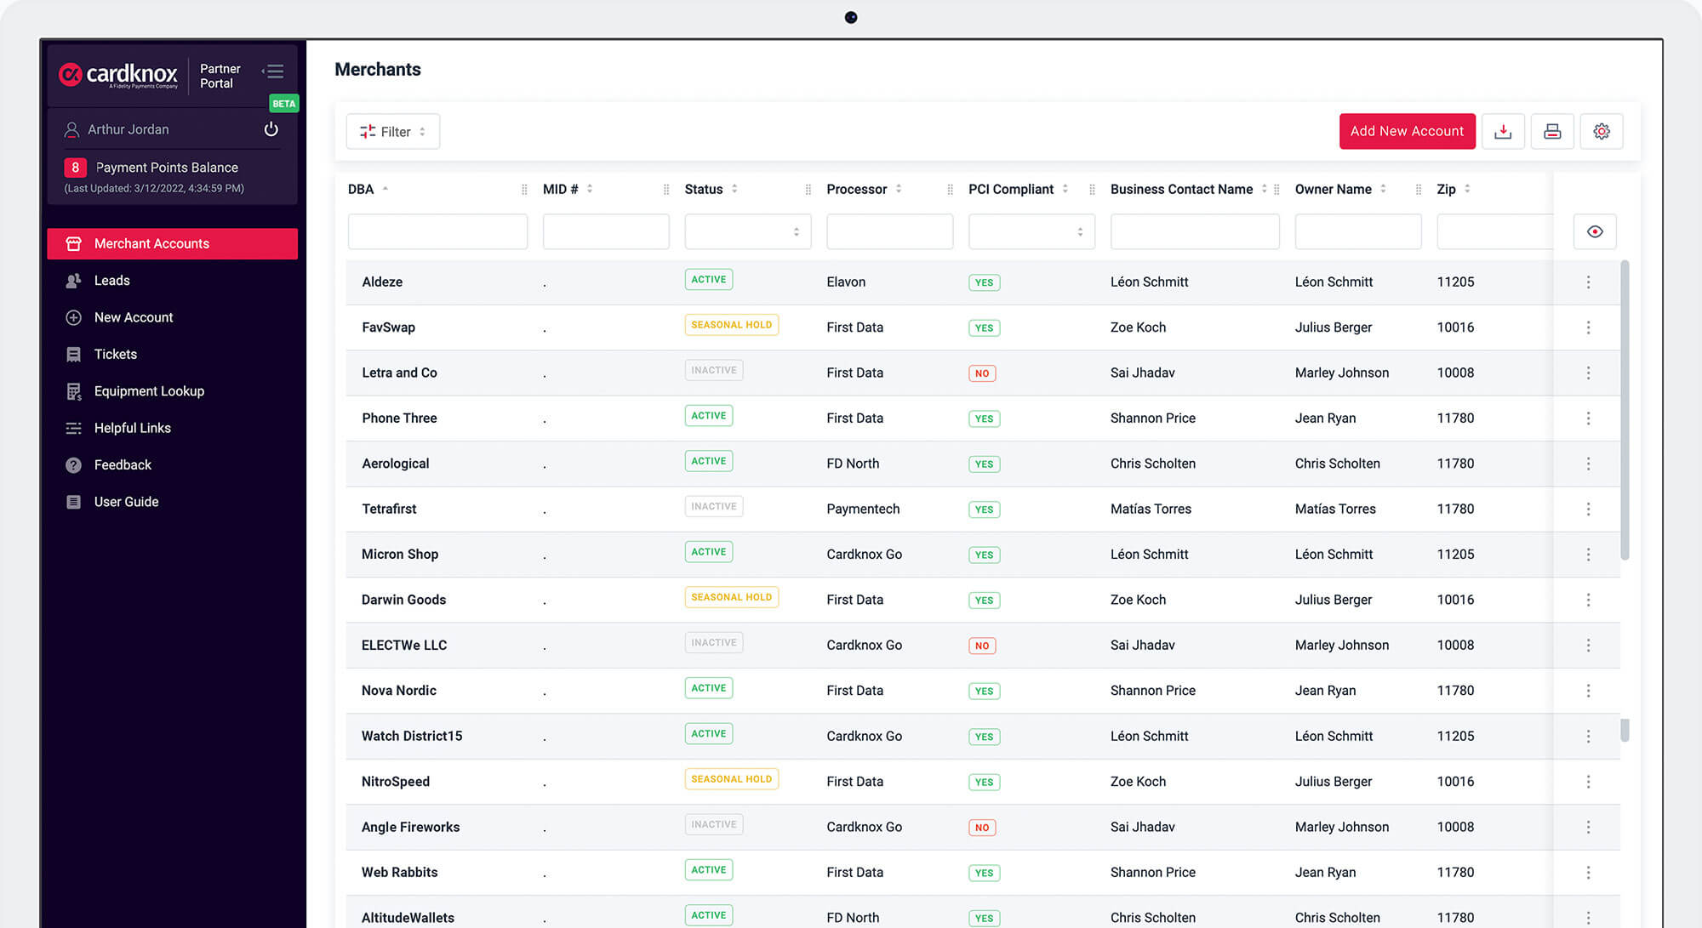Click the download/export icon
The width and height of the screenshot is (1702, 928).
[1505, 130]
